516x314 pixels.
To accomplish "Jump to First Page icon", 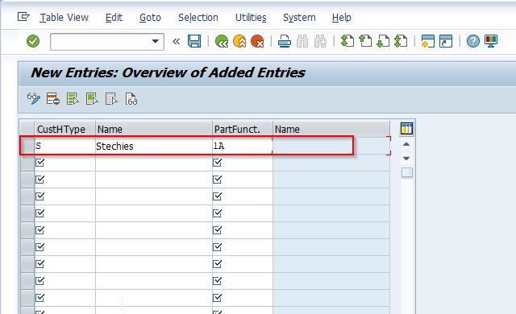I will pos(347,41).
